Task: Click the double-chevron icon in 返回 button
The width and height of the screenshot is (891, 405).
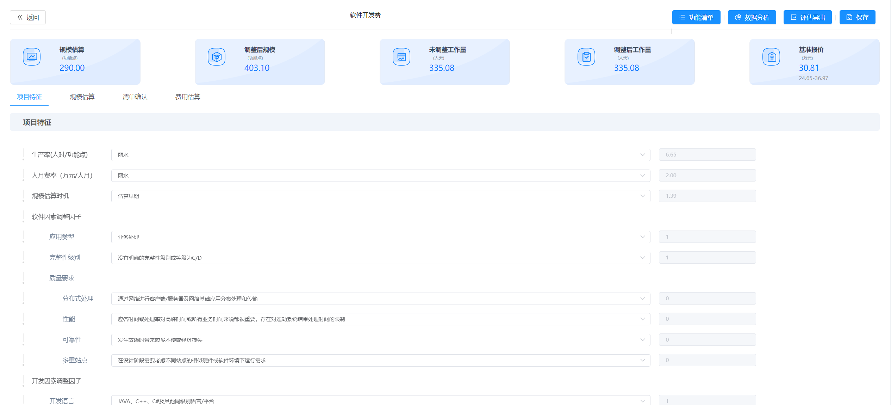Action: tap(20, 17)
